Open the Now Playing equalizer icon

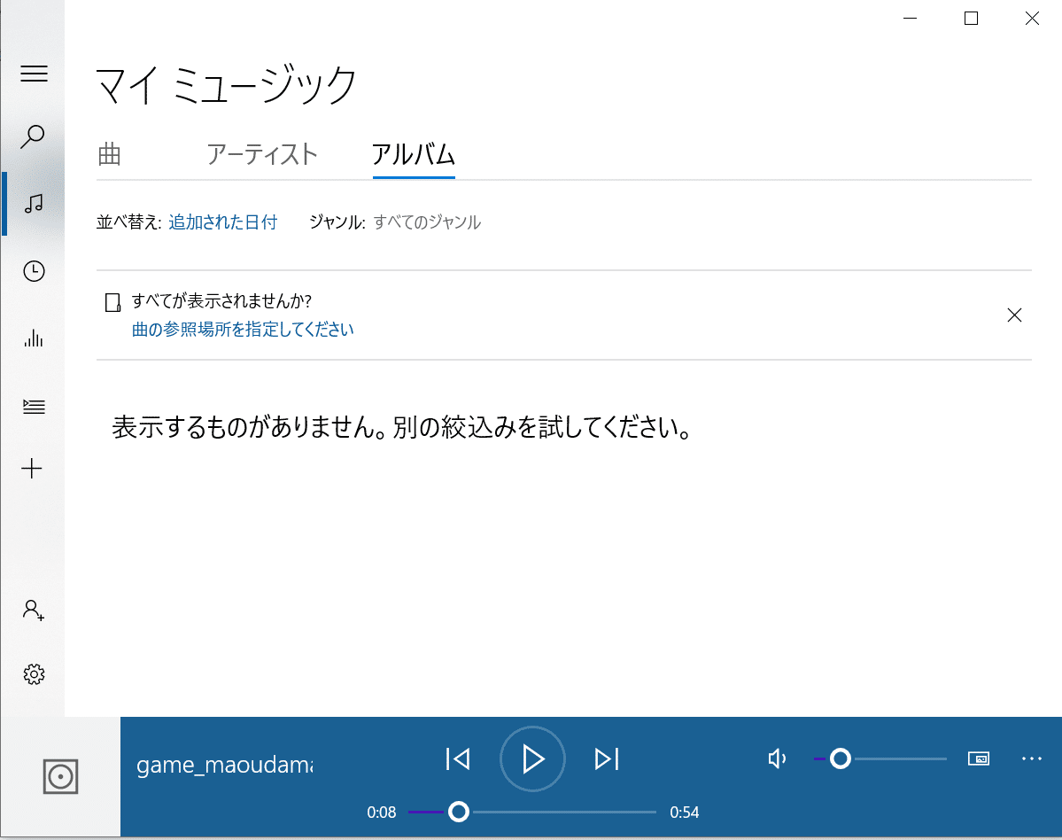(34, 339)
